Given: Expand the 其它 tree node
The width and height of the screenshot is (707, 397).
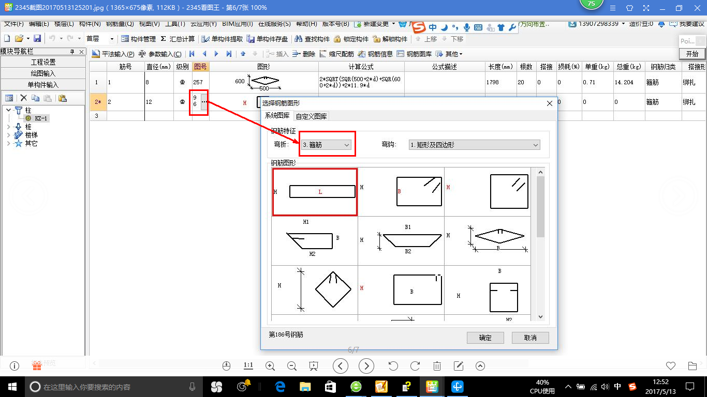Looking at the screenshot, I should (9, 143).
